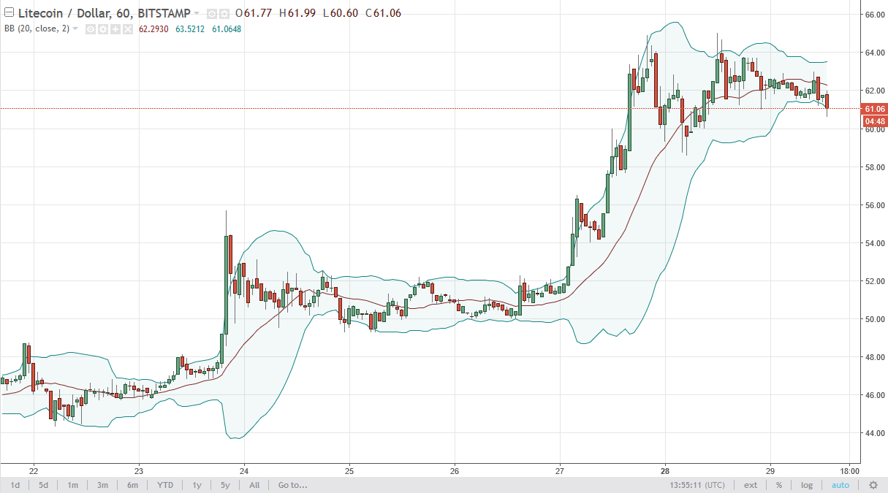Toggle Bollinger Bands visibility eye icon
This screenshot has width=888, height=493.
(91, 29)
